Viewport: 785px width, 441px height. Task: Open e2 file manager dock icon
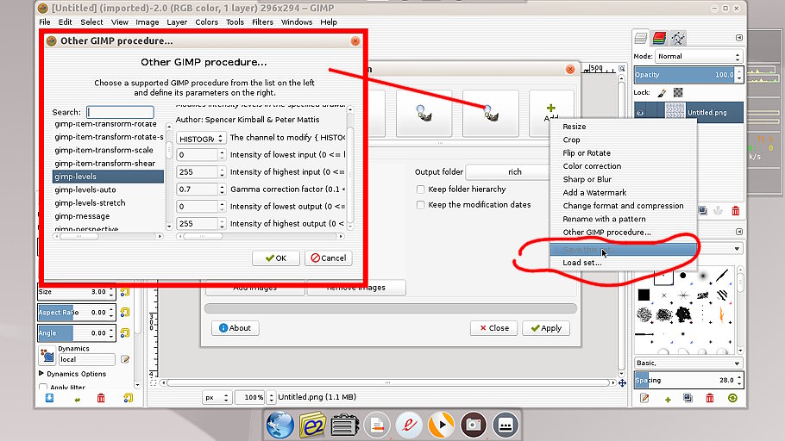coord(312,425)
